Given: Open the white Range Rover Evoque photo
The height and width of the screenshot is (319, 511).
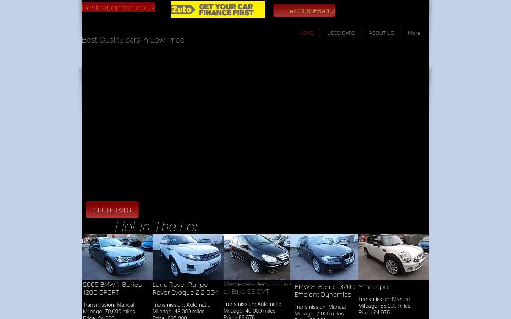Looking at the screenshot, I should point(188,257).
